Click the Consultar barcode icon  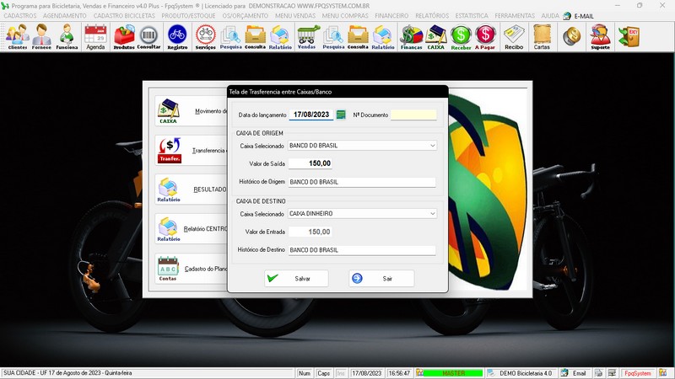pos(148,36)
